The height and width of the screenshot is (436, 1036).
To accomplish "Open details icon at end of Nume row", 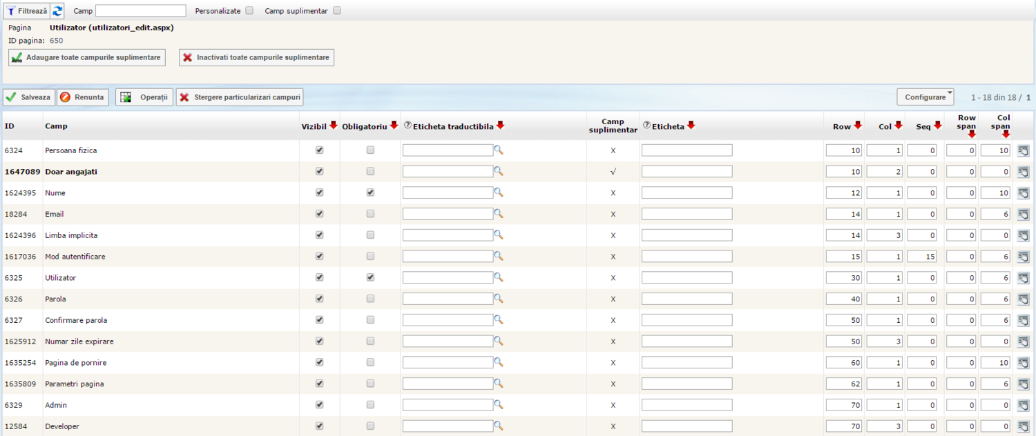I will click(1023, 193).
